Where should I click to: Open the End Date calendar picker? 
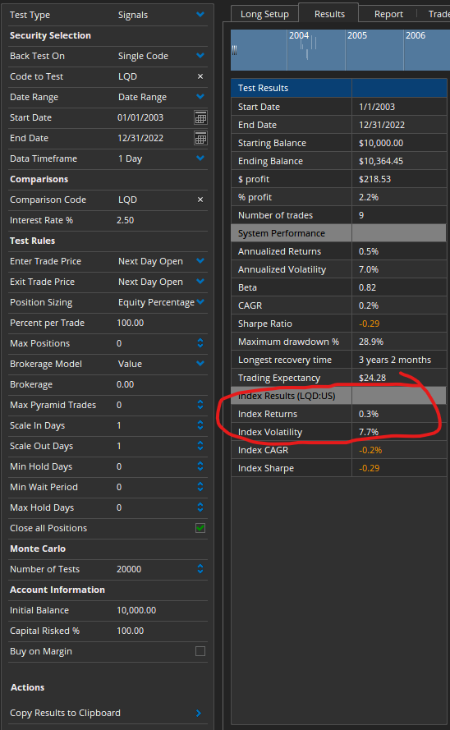[200, 138]
